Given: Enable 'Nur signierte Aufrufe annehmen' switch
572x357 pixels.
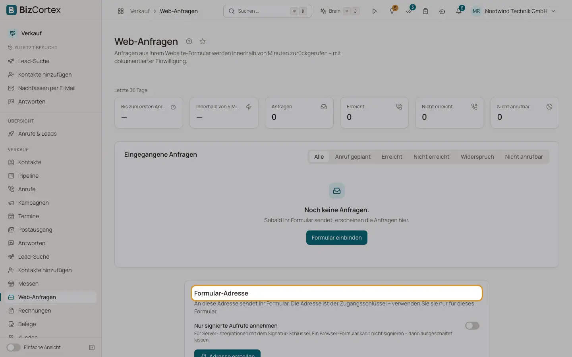Looking at the screenshot, I should point(472,326).
